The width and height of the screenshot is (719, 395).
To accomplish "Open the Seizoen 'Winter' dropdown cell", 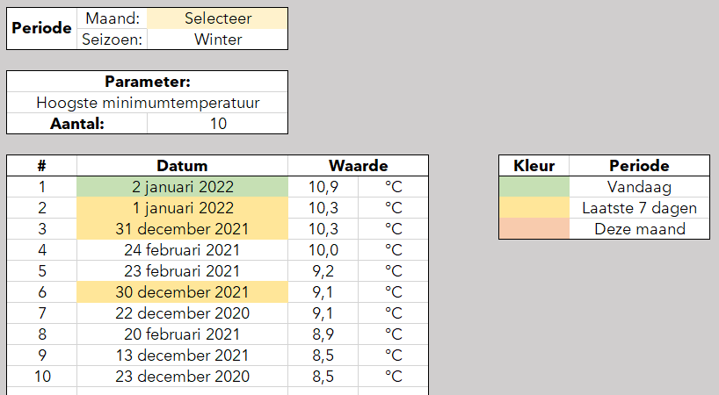I will [x=217, y=39].
